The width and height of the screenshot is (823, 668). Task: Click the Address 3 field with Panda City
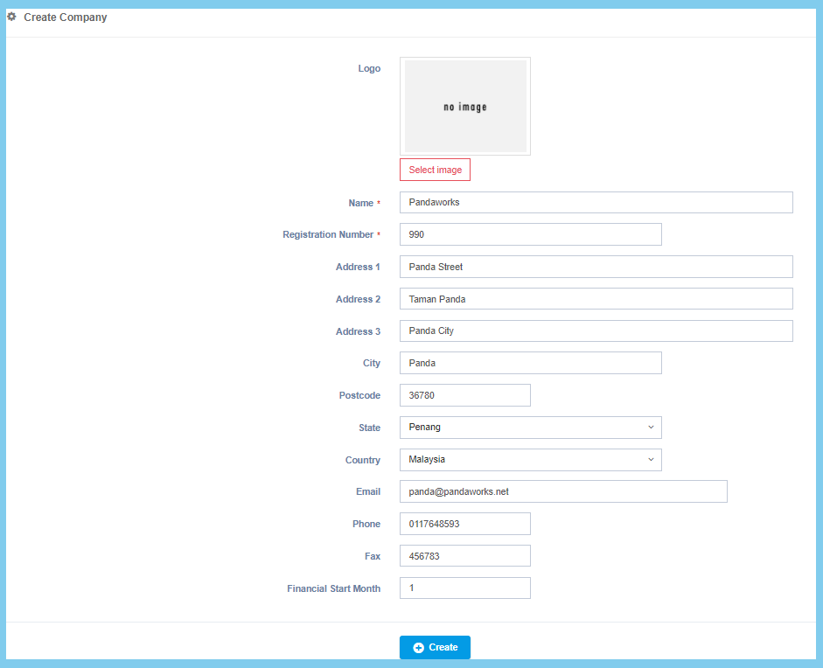click(596, 331)
